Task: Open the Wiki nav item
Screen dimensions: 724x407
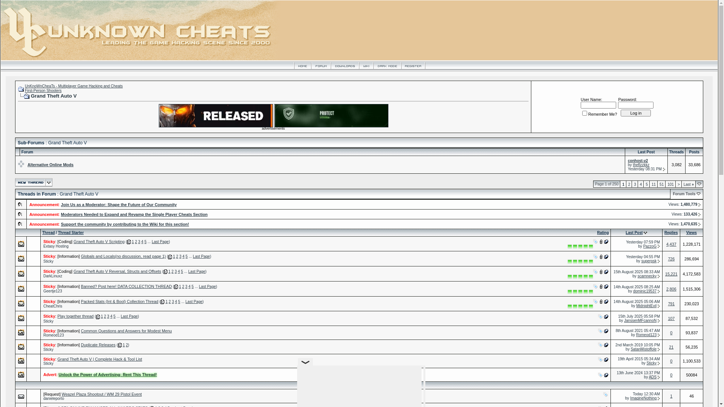Action: (366, 66)
